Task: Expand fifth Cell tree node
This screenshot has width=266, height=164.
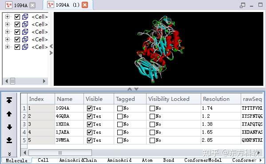Action: [7, 47]
